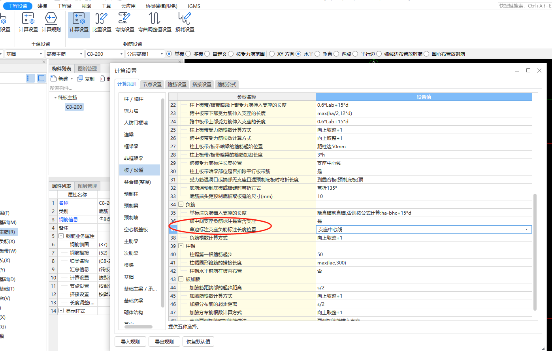Select 剪力墙 category in list
This screenshot has height=351, width=552.
coord(139,111)
